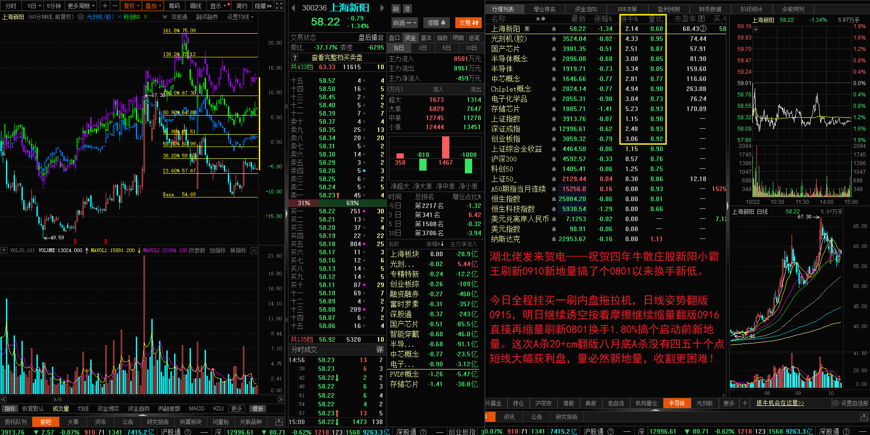Open the 研究报告 tab under the chart
Image resolution: width=870 pixels, height=435 pixels.
(x=158, y=422)
